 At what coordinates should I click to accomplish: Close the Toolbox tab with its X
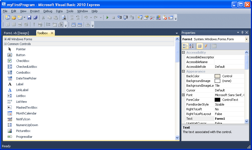(x=52, y=33)
